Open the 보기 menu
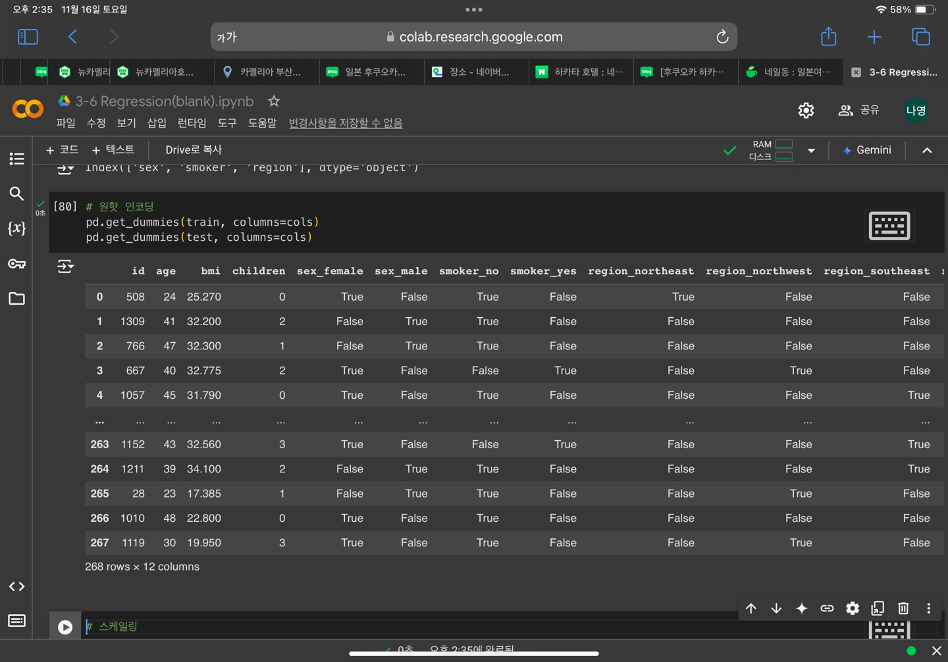This screenshot has width=948, height=662. [126, 123]
